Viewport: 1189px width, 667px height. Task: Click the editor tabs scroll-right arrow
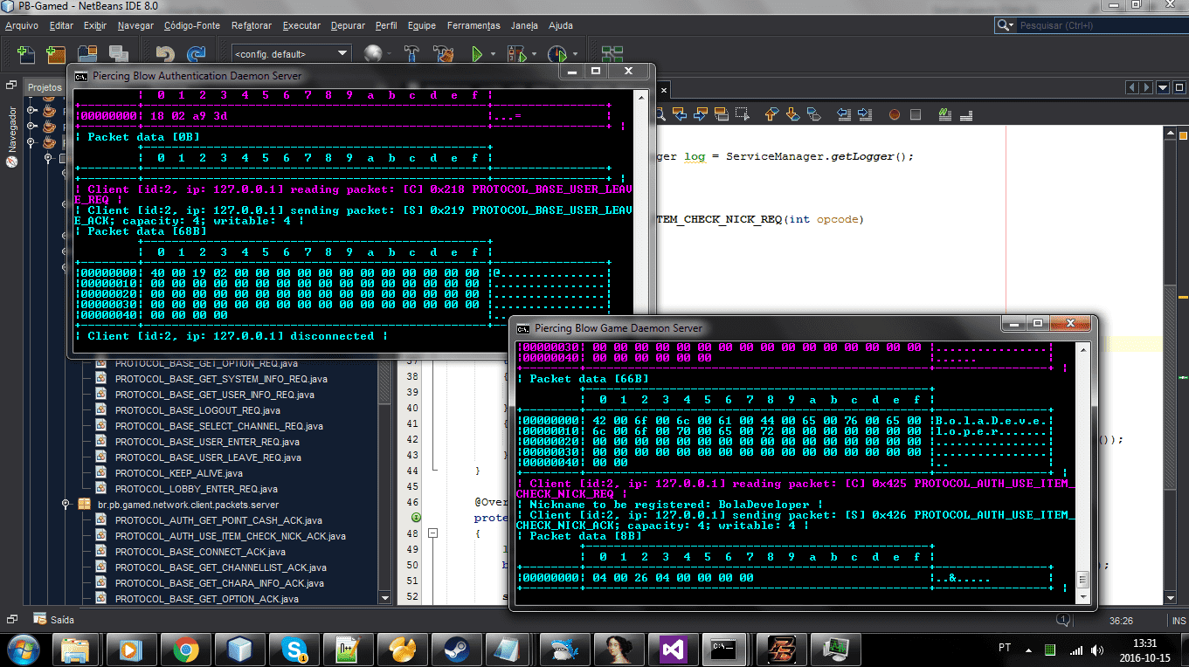(1145, 87)
